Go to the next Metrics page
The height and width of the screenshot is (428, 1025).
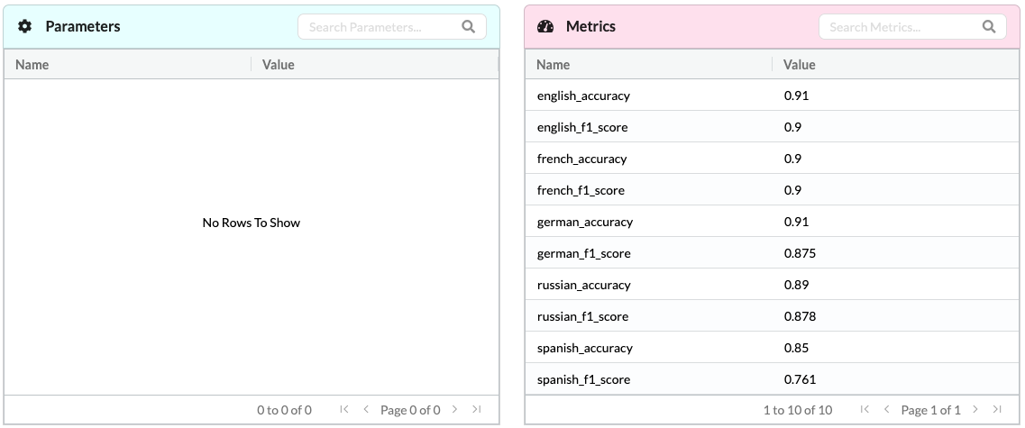tap(975, 410)
